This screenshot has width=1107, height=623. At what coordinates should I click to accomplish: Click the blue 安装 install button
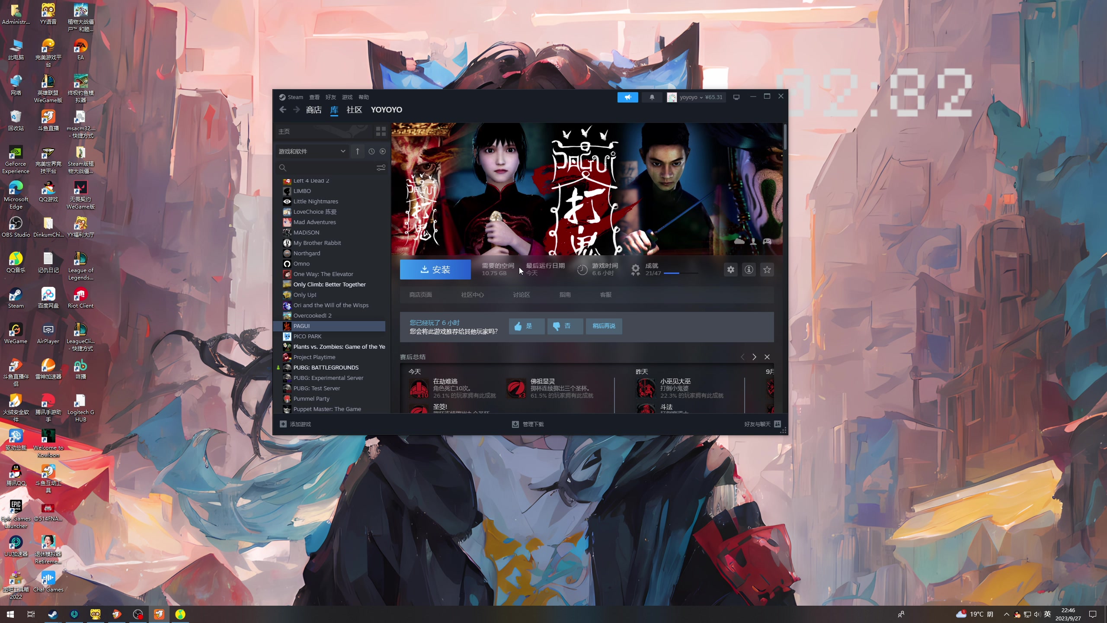[x=435, y=270]
